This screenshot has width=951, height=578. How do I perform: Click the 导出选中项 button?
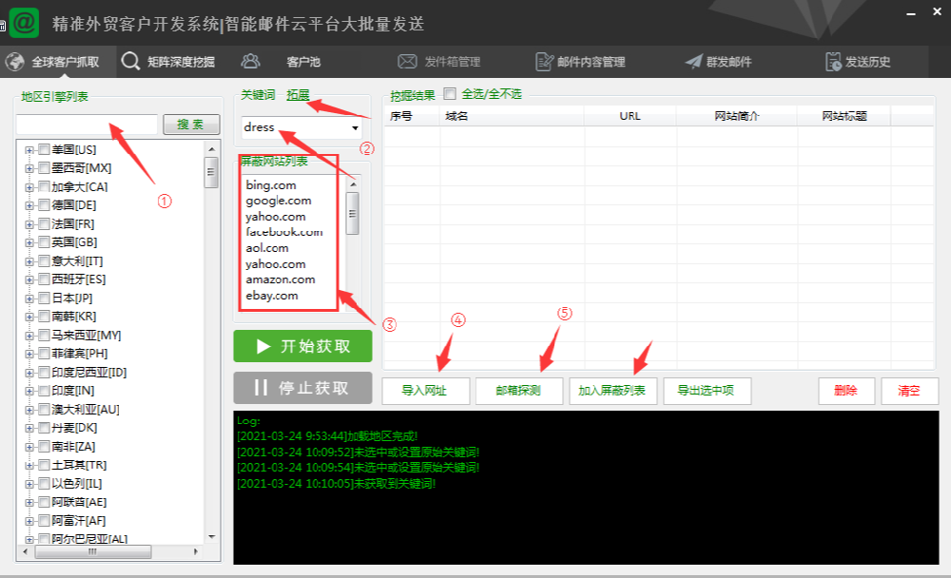[x=707, y=391]
